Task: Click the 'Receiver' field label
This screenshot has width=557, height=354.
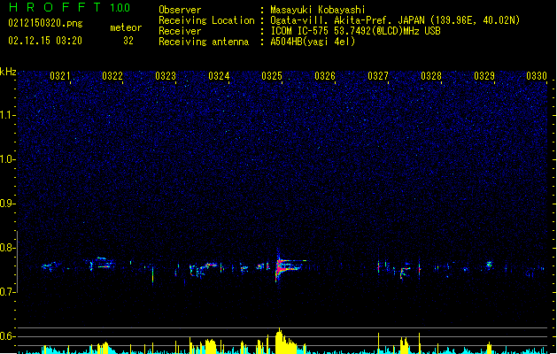Action: pyautogui.click(x=180, y=31)
